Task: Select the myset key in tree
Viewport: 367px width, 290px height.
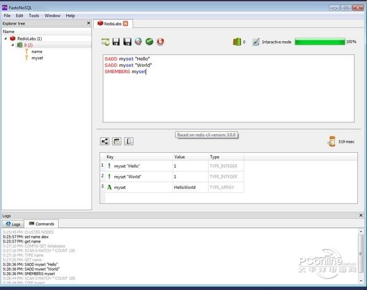Action: [x=37, y=58]
